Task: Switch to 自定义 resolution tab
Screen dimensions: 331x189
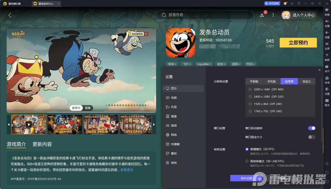Action: (307, 81)
